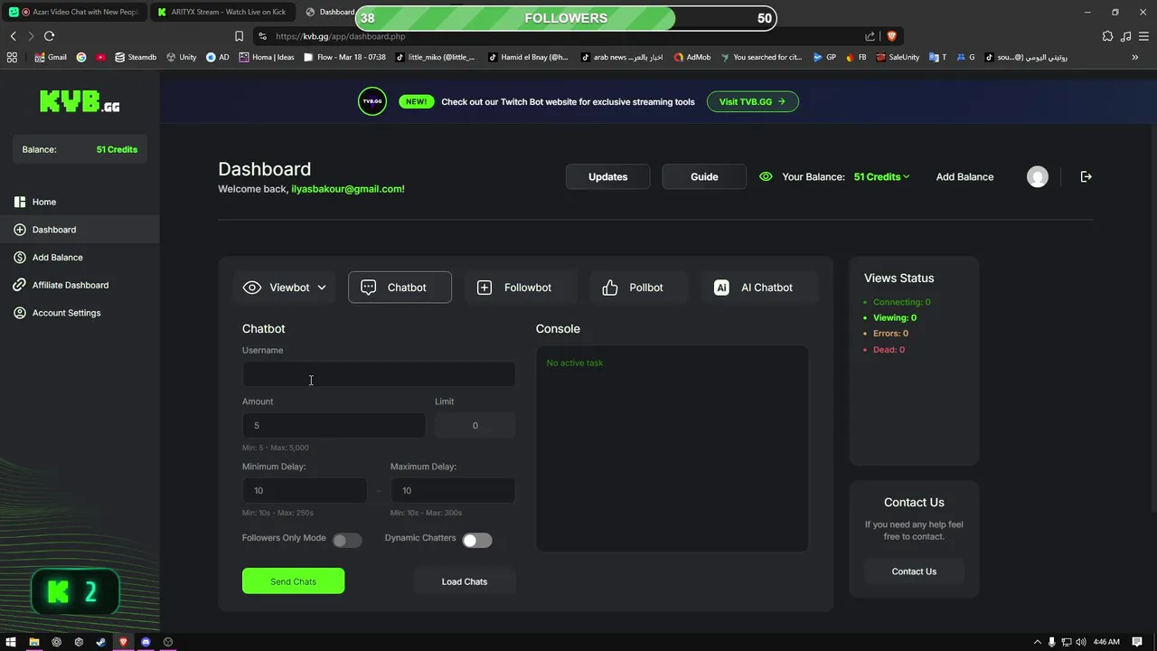The image size is (1157, 651).
Task: Click the welcome email ilyasbakour@gmail.com text
Action: pos(347,189)
